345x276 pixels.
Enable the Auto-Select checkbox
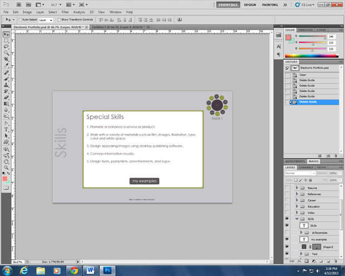coord(19,19)
